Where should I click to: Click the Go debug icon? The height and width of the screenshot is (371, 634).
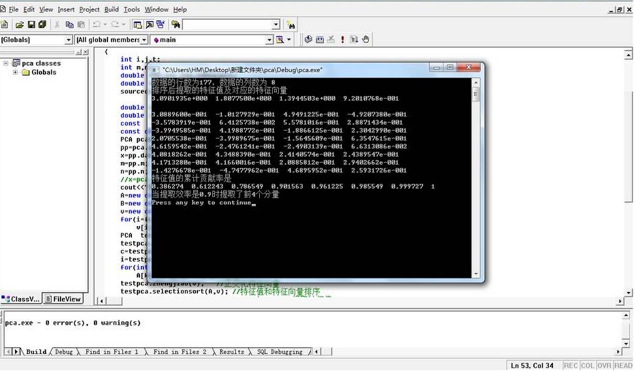pyautogui.click(x=354, y=39)
